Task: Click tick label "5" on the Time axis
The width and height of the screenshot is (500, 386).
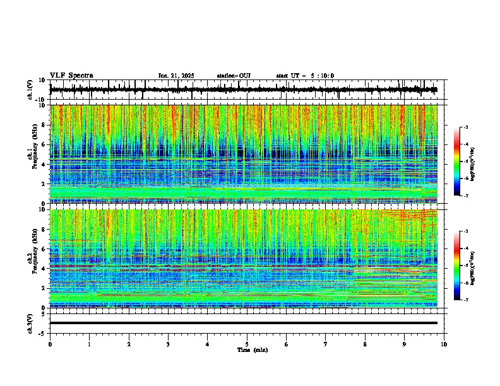Action: (x=247, y=344)
